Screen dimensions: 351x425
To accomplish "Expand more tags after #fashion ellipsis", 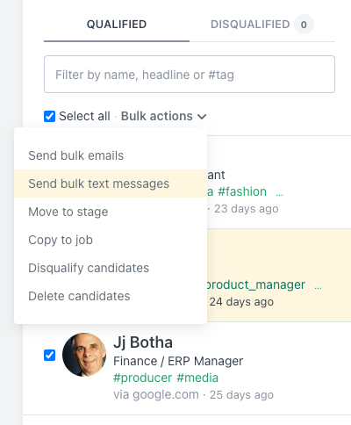I will click(279, 193).
